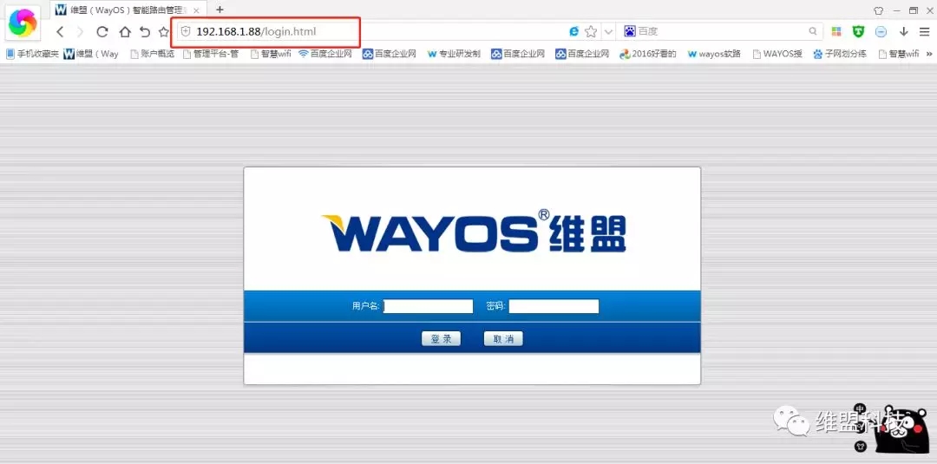Open the wayos软路 bookmark

(714, 54)
